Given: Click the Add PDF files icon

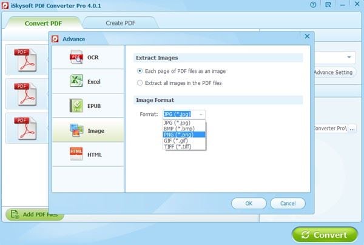Looking at the screenshot, I should pos(15,215).
